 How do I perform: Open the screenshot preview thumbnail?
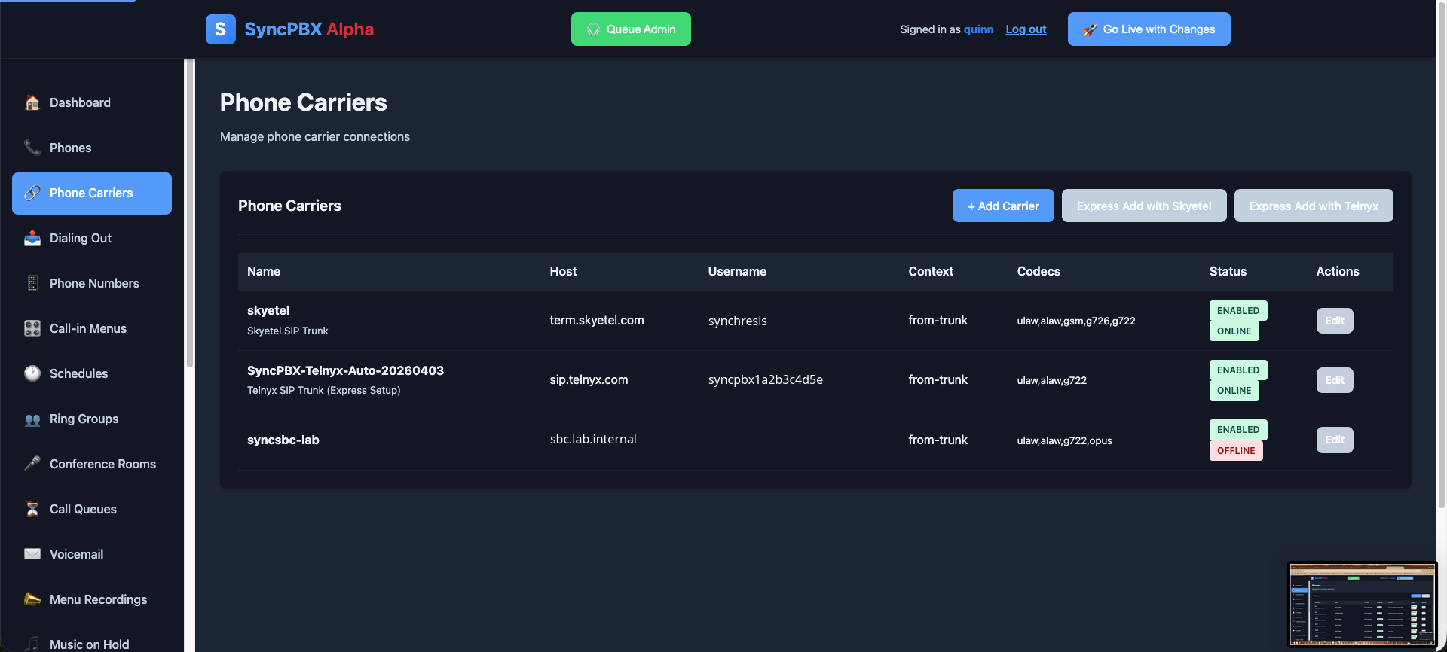[1362, 605]
